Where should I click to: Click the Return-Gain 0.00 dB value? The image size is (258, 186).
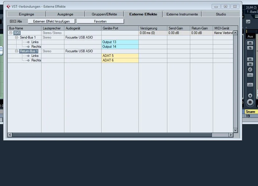tap(201, 33)
